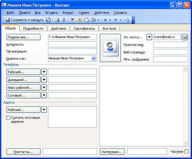This screenshot has height=159, width=192.
Task: Open the Вставка menu
Action: (51, 13)
